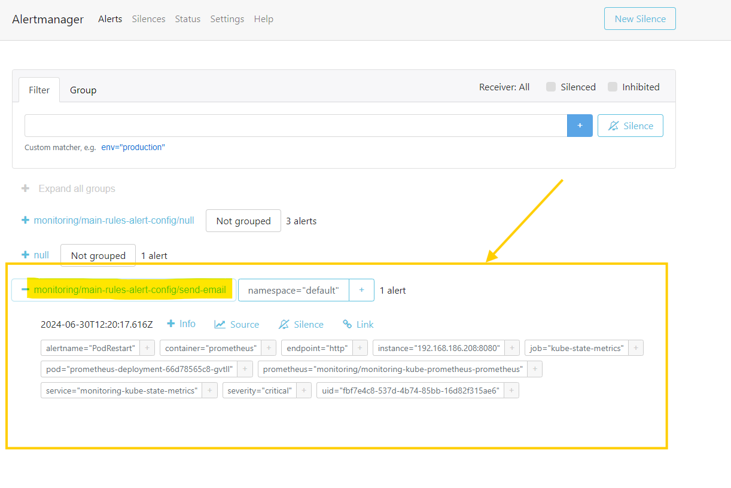
Task: Add prometheus label to filter via plus
Action: click(x=535, y=369)
